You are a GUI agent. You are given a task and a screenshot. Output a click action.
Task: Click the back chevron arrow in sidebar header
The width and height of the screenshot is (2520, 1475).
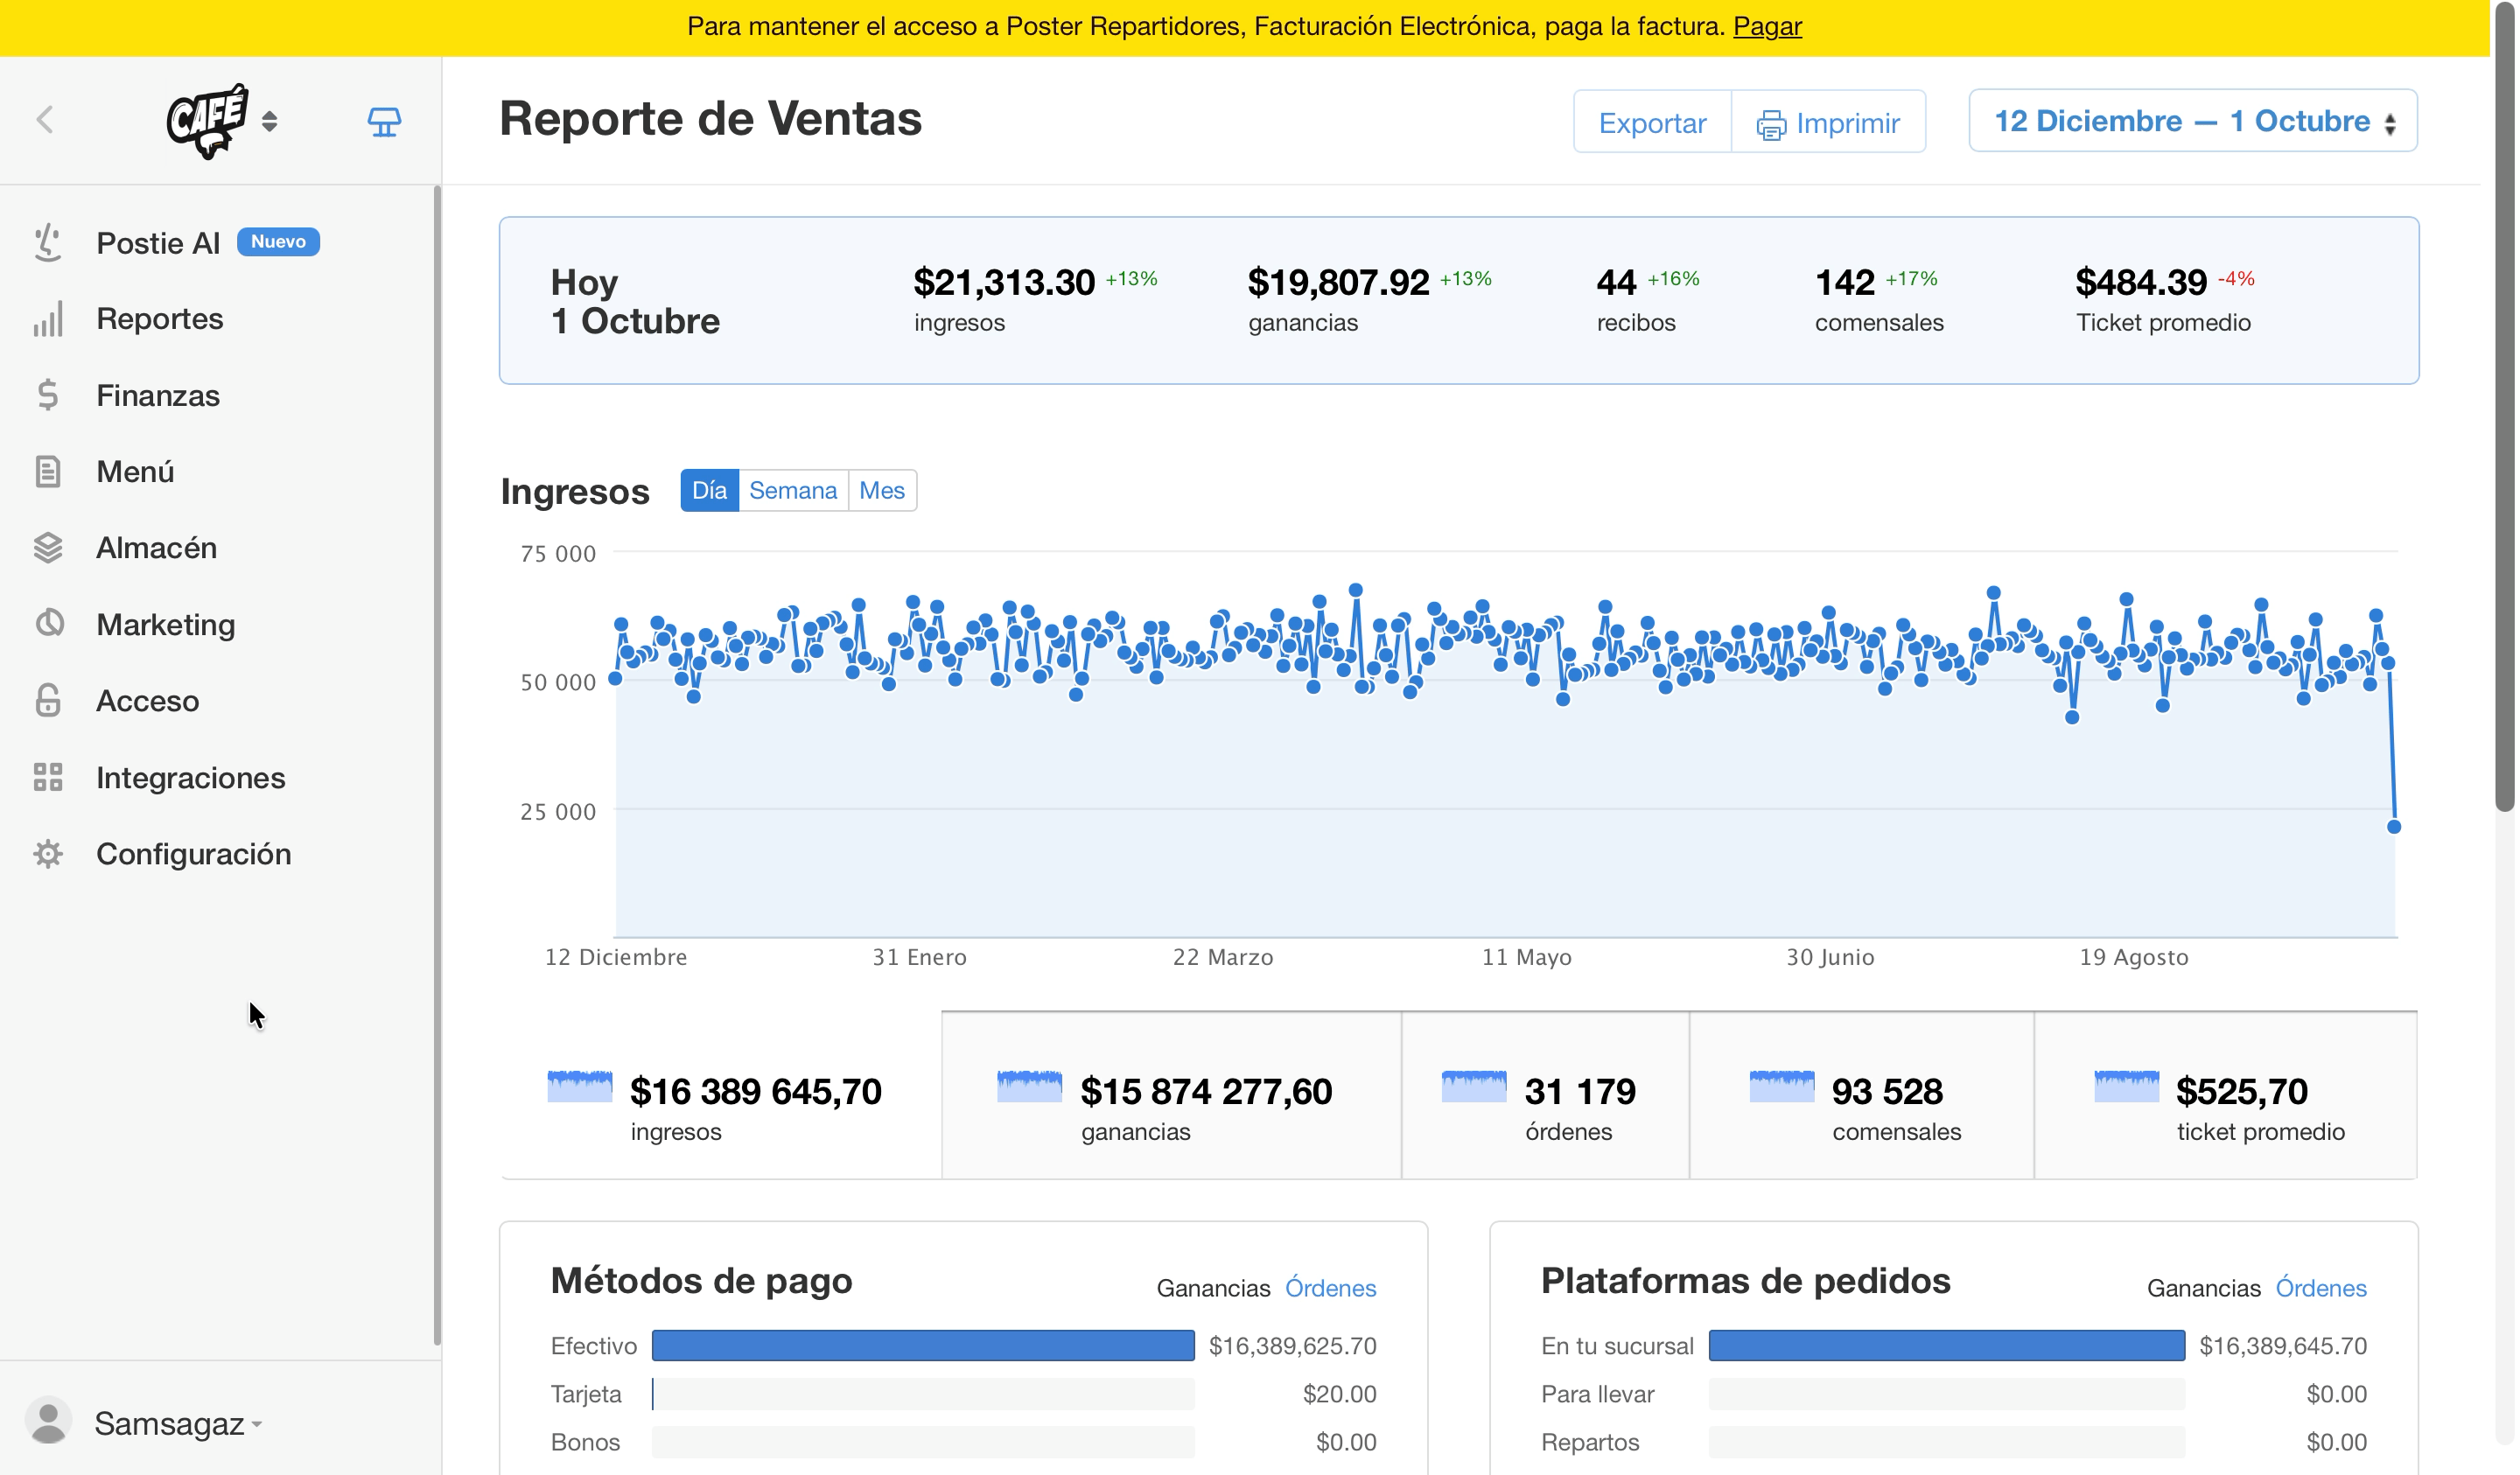(45, 120)
